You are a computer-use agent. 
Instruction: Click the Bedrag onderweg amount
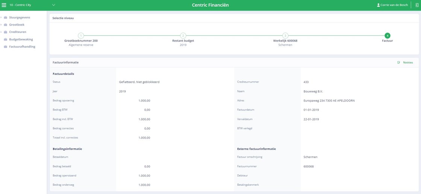[144, 185]
